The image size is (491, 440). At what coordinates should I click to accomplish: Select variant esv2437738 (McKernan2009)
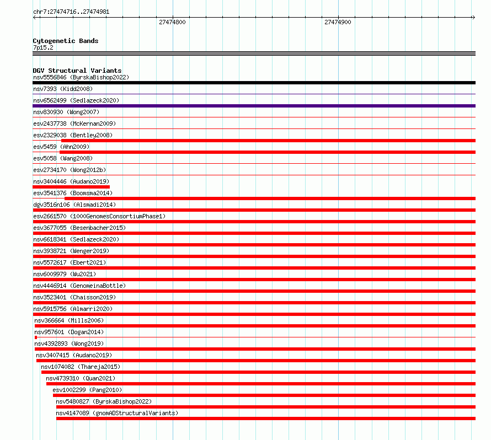click(x=74, y=124)
